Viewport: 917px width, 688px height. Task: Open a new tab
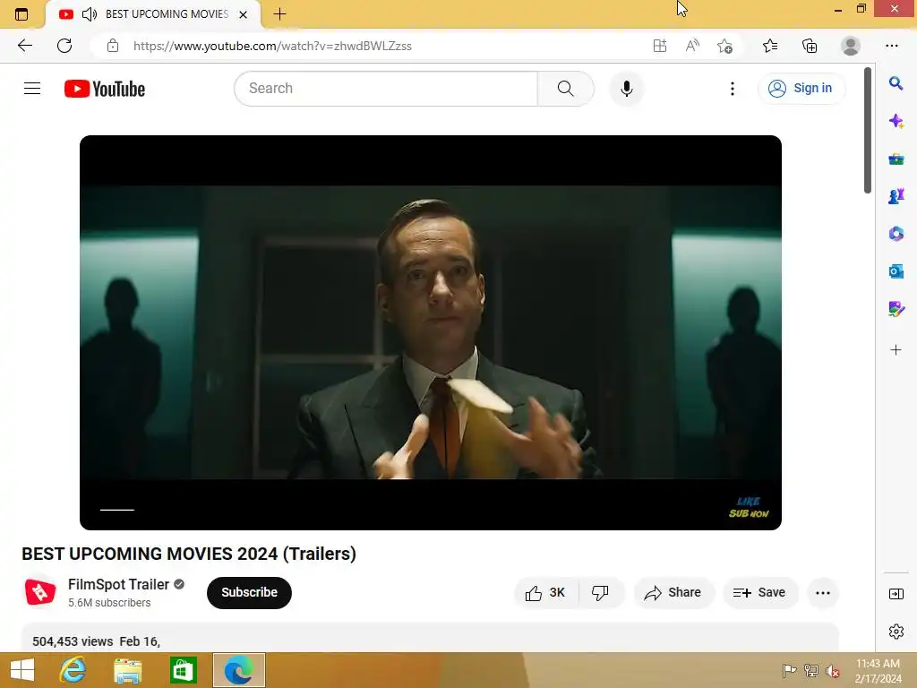point(279,14)
